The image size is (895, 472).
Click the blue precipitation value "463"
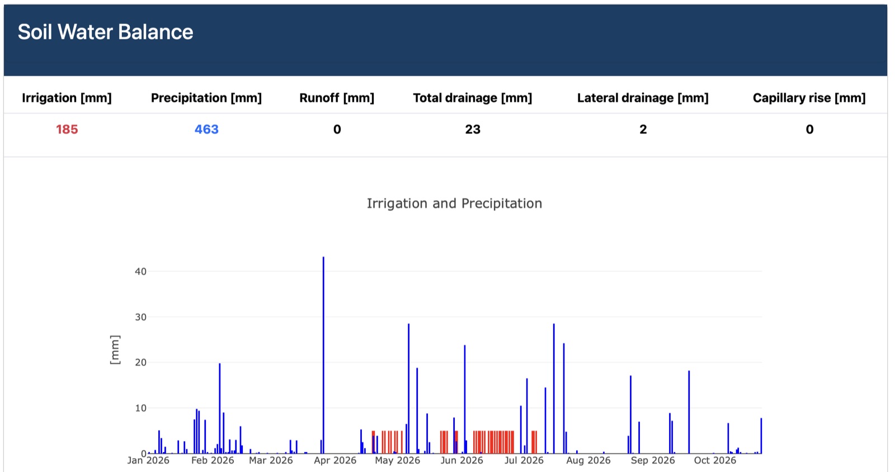point(206,129)
